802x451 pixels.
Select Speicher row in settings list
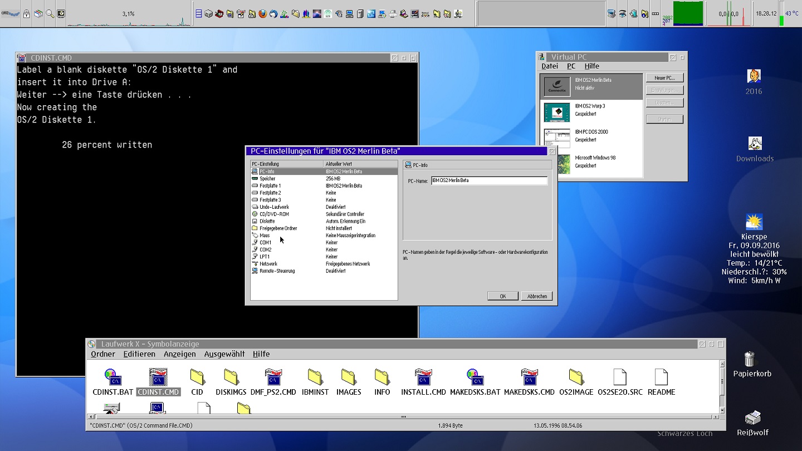pyautogui.click(x=324, y=179)
